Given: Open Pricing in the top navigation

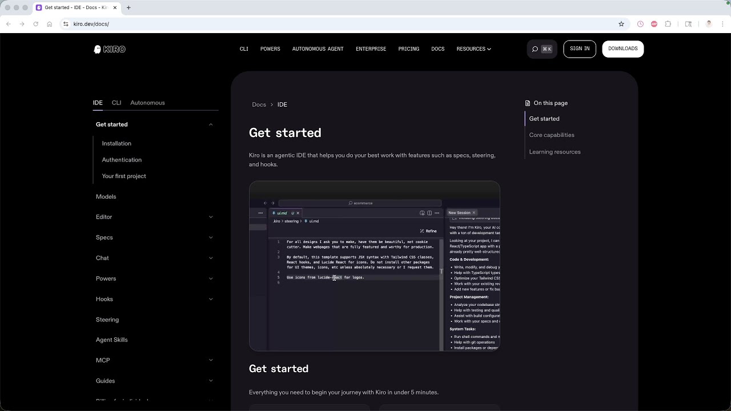Looking at the screenshot, I should coord(408,49).
